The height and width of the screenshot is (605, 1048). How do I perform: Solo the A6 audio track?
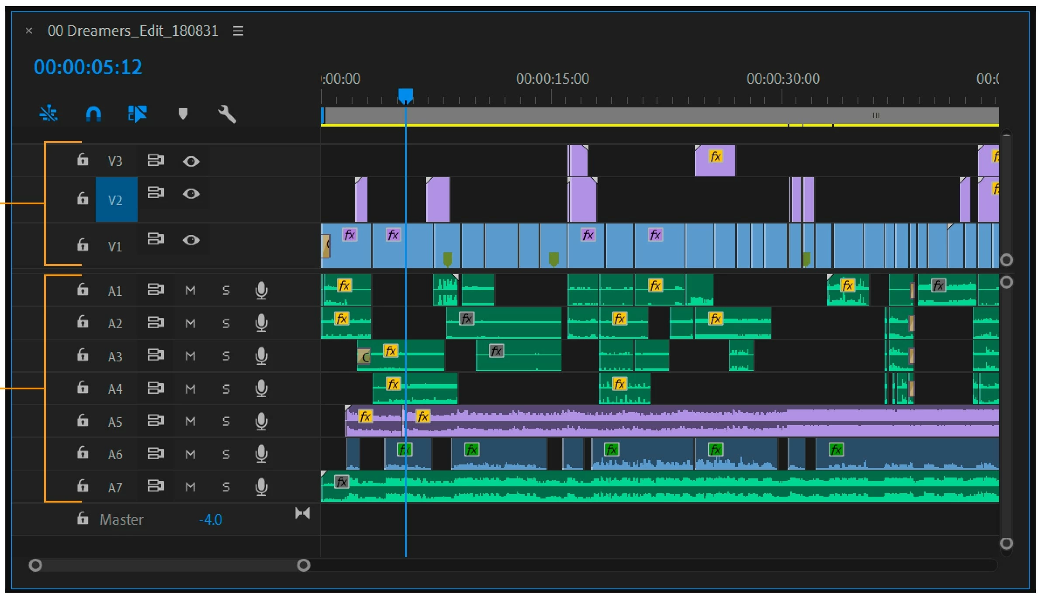226,454
